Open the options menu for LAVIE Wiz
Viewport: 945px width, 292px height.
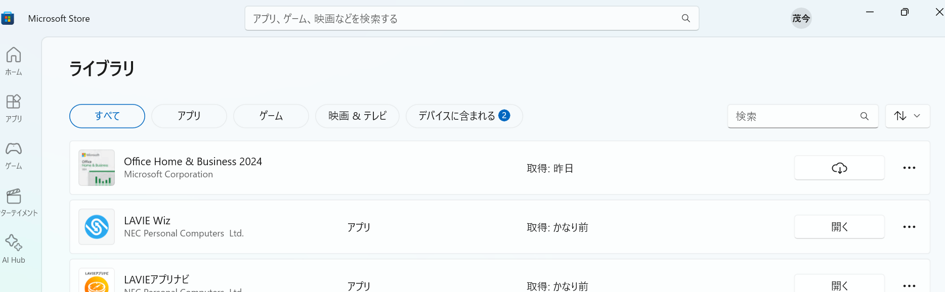909,226
